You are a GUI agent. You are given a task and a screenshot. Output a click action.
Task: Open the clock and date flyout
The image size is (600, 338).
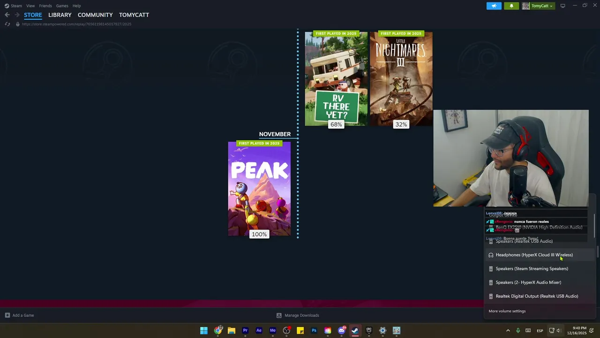(x=578, y=330)
